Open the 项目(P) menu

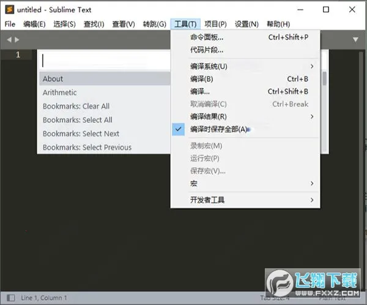[215, 24]
